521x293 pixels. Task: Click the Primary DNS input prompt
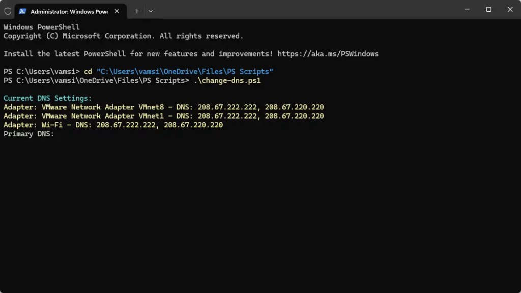coord(28,134)
